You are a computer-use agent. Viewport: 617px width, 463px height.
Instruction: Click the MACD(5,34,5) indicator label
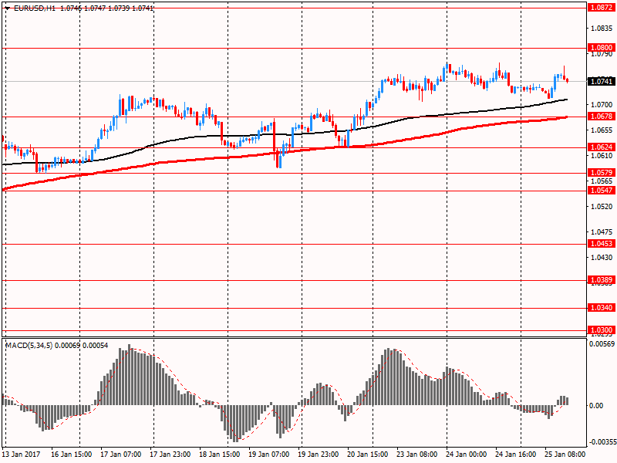coord(29,343)
